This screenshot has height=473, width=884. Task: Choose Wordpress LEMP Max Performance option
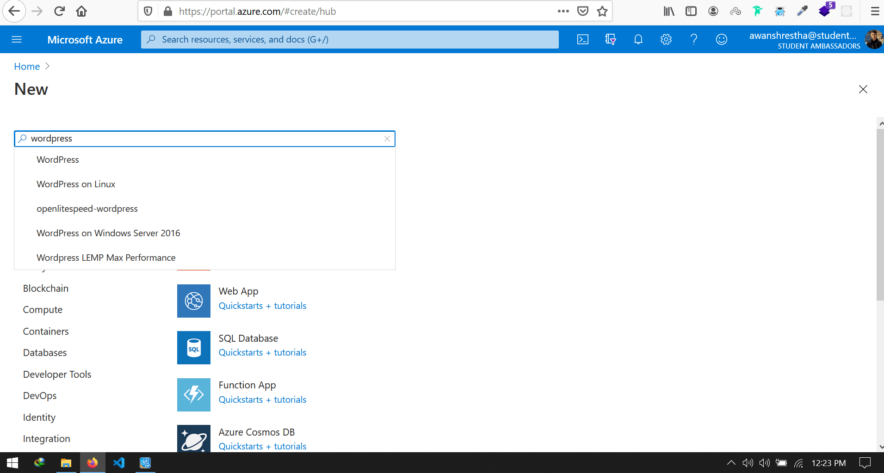click(x=106, y=257)
